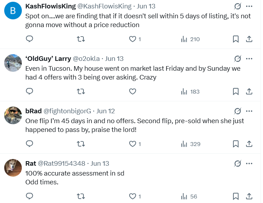Open Grok icon on bRad's tweet
The image size is (263, 203).
point(238,111)
